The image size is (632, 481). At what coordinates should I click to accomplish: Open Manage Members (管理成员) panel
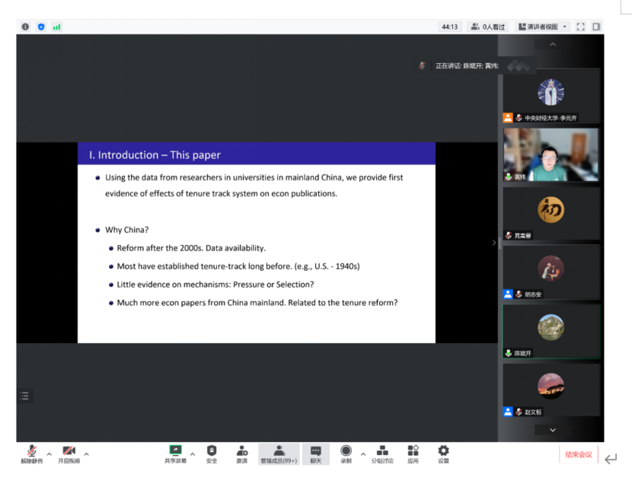click(x=279, y=453)
